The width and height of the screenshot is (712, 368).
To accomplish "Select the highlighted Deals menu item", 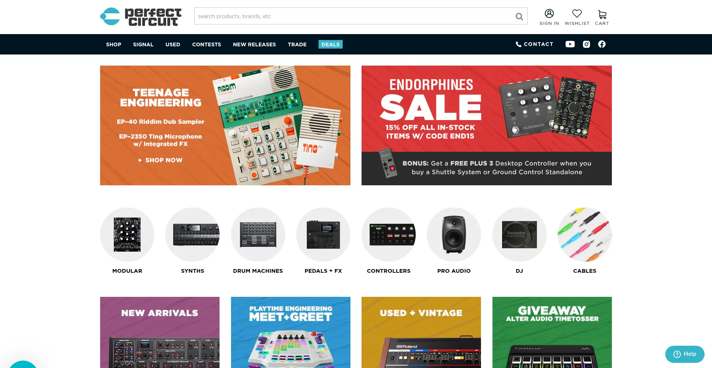I will [330, 44].
